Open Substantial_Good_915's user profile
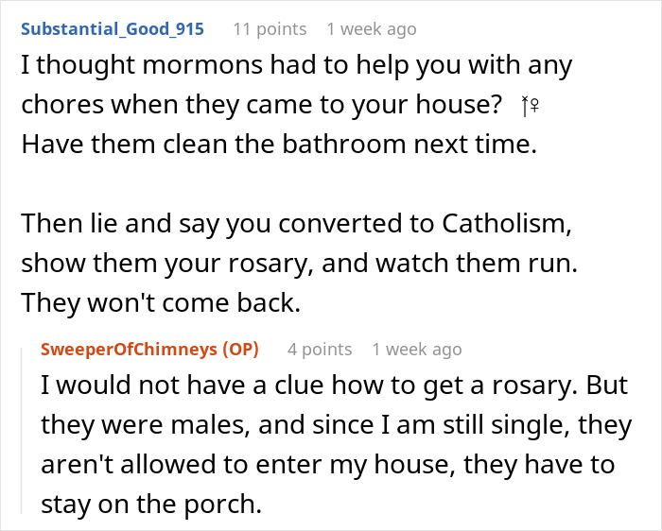This screenshot has width=662, height=531. tap(112, 28)
